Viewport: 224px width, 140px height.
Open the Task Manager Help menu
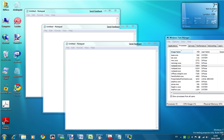[189, 42]
